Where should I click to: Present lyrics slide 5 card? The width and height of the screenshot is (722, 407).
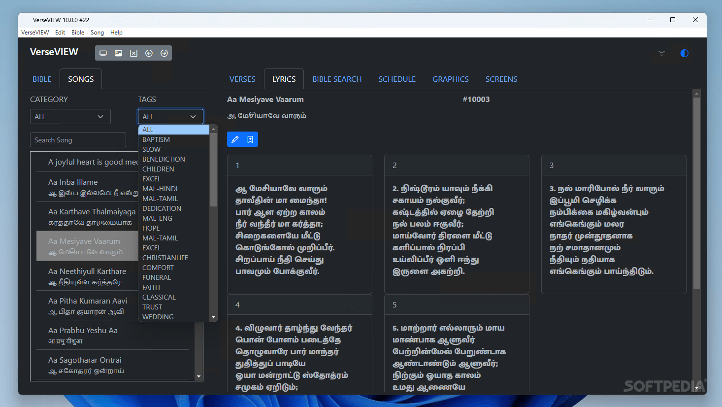coord(457,343)
